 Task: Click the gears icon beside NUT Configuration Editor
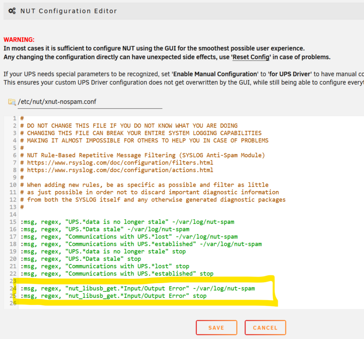pyautogui.click(x=12, y=11)
